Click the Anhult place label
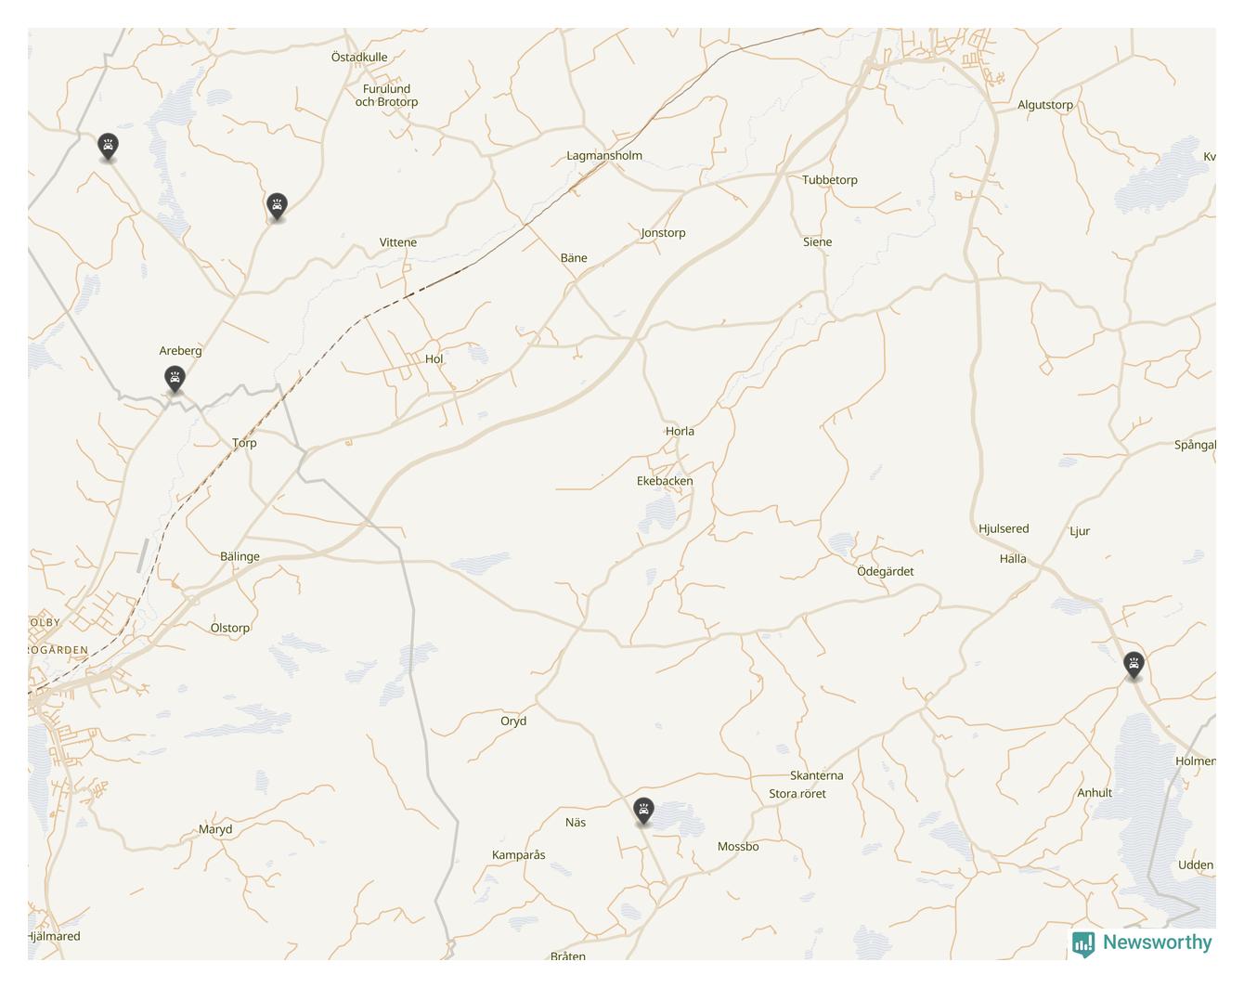Viewport: 1244px width, 988px height. coord(1095,793)
